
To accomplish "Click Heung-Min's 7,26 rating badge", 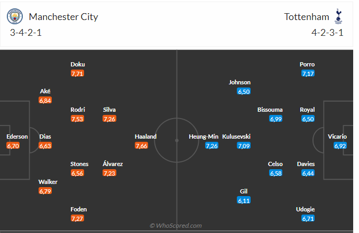I will click(211, 145).
